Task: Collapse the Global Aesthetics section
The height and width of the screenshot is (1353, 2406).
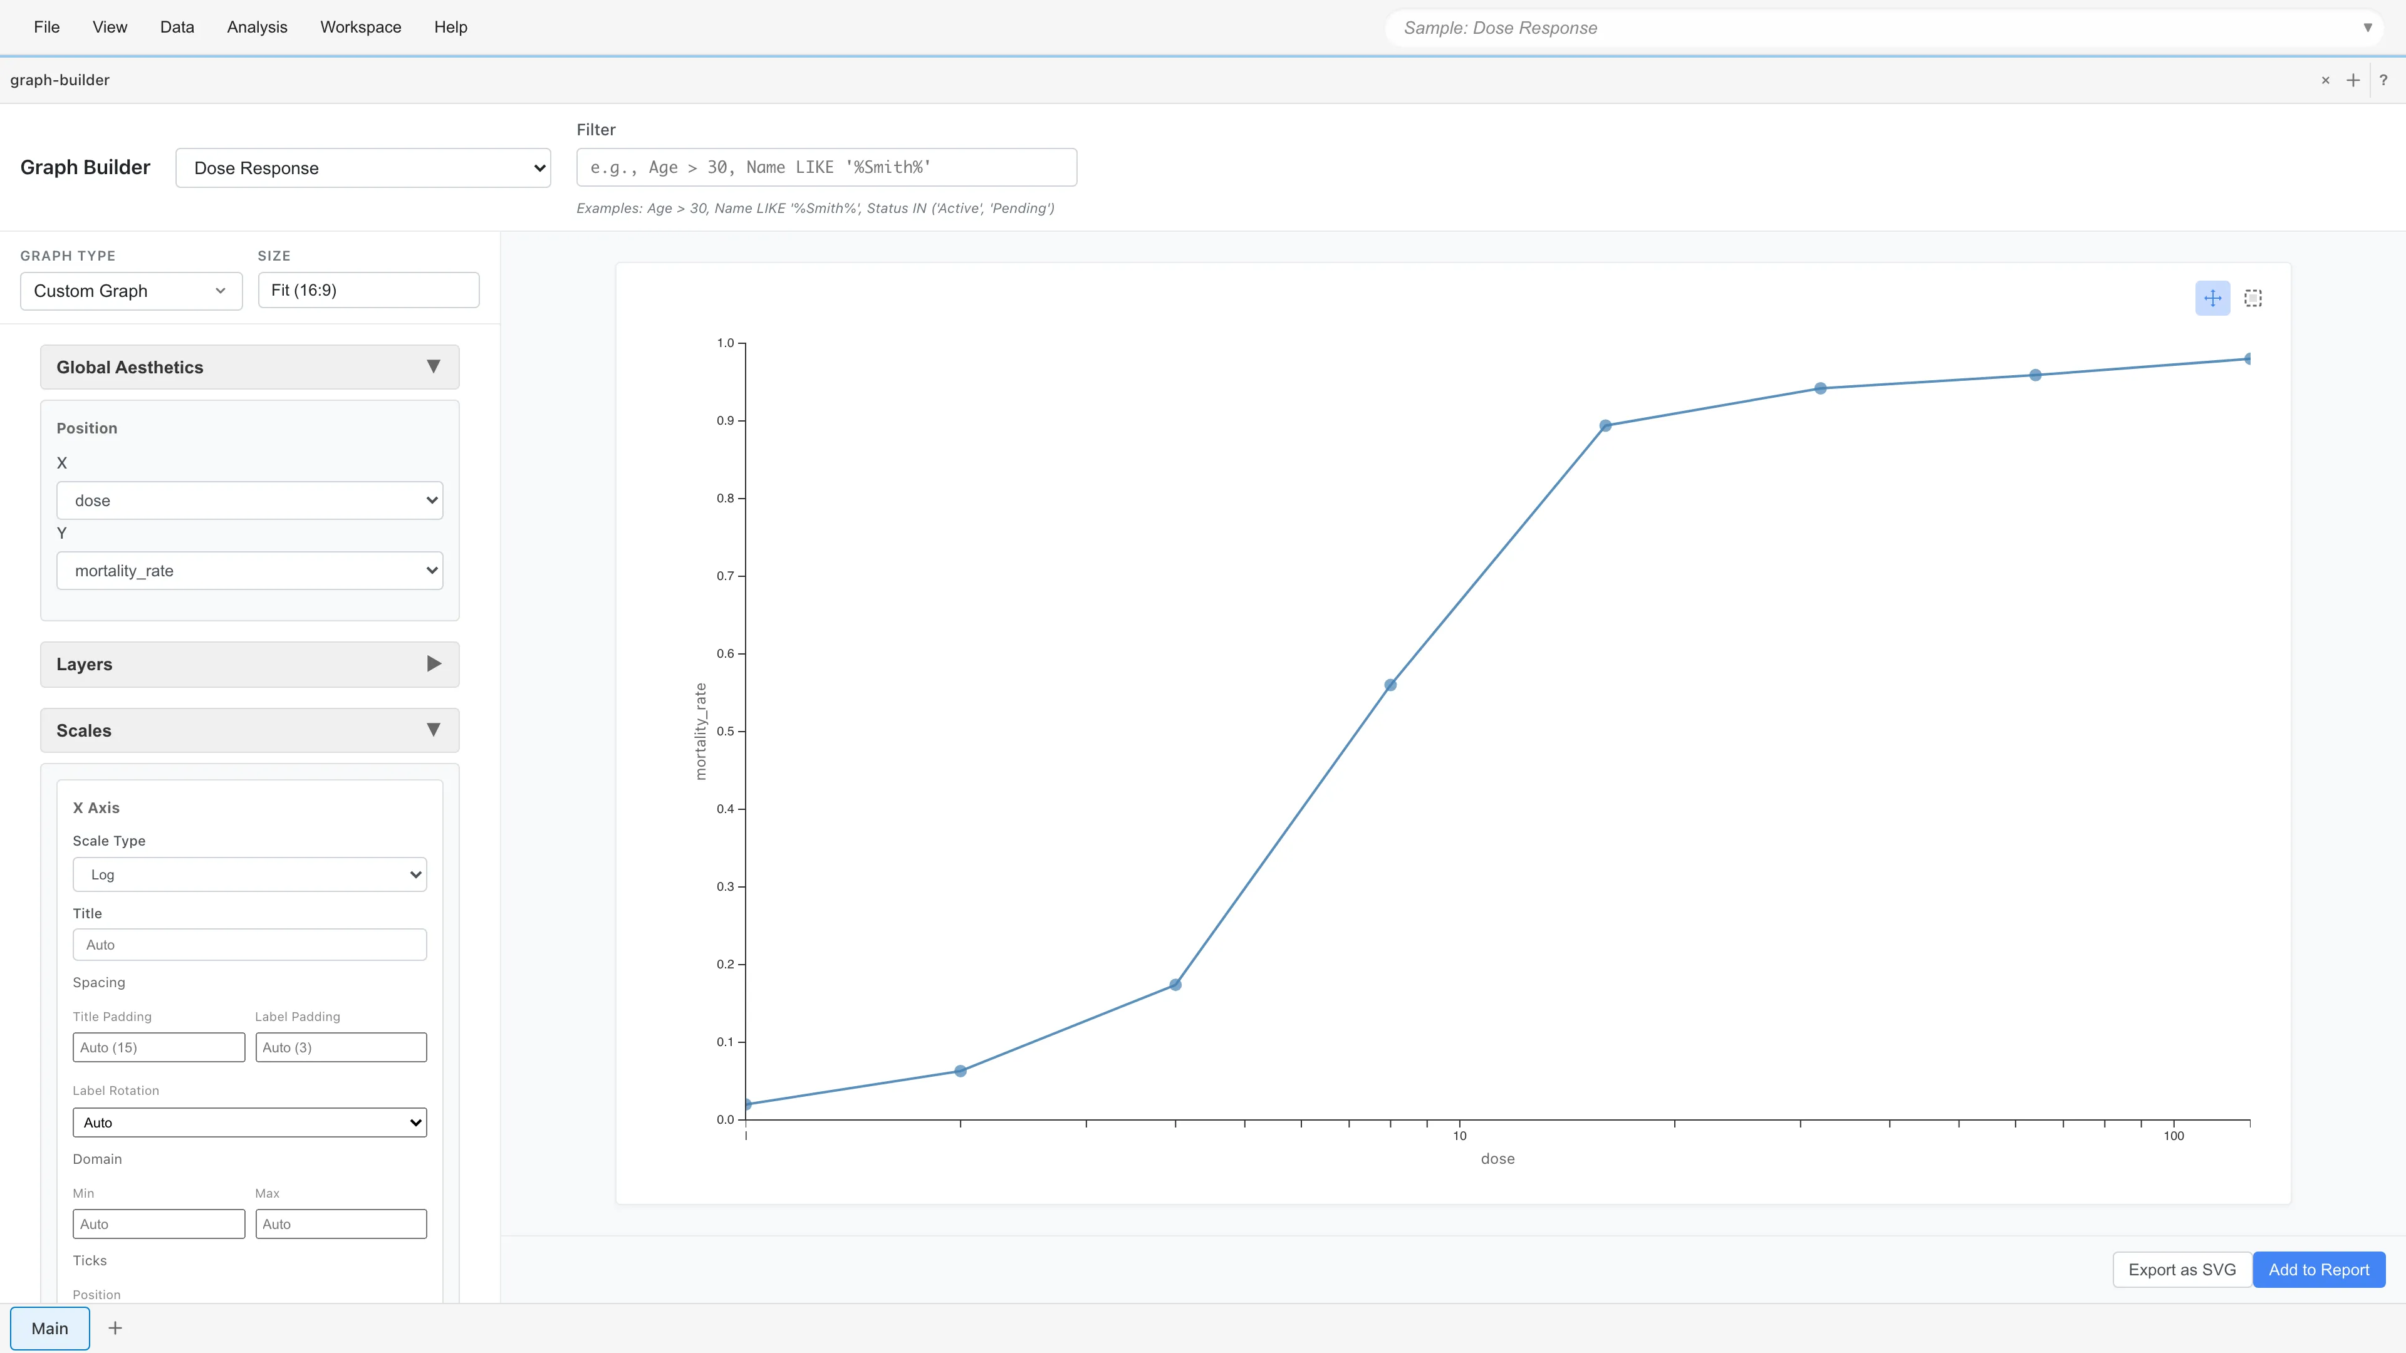Action: [x=249, y=367]
